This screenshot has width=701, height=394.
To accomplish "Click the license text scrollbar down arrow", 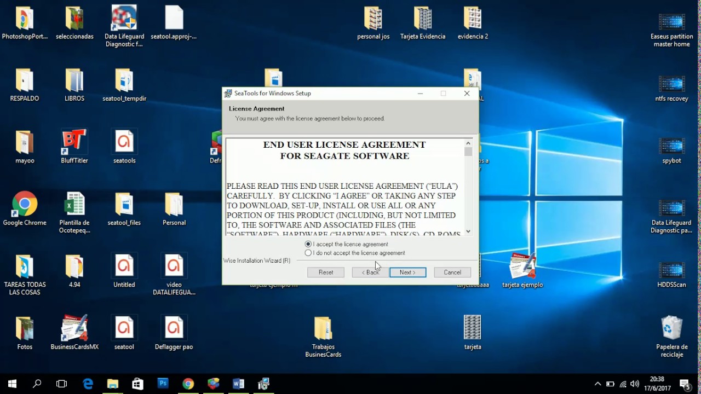I will (x=468, y=231).
